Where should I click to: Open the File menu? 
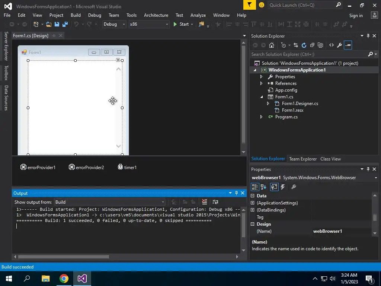click(x=7, y=15)
